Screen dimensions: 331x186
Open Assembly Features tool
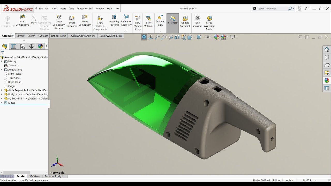(x=114, y=21)
